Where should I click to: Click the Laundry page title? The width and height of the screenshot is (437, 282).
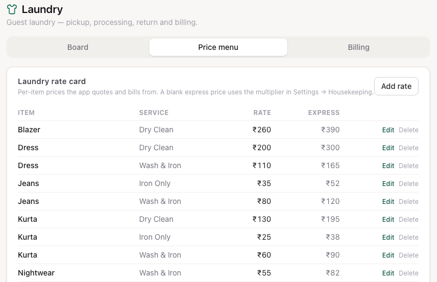coord(42,9)
